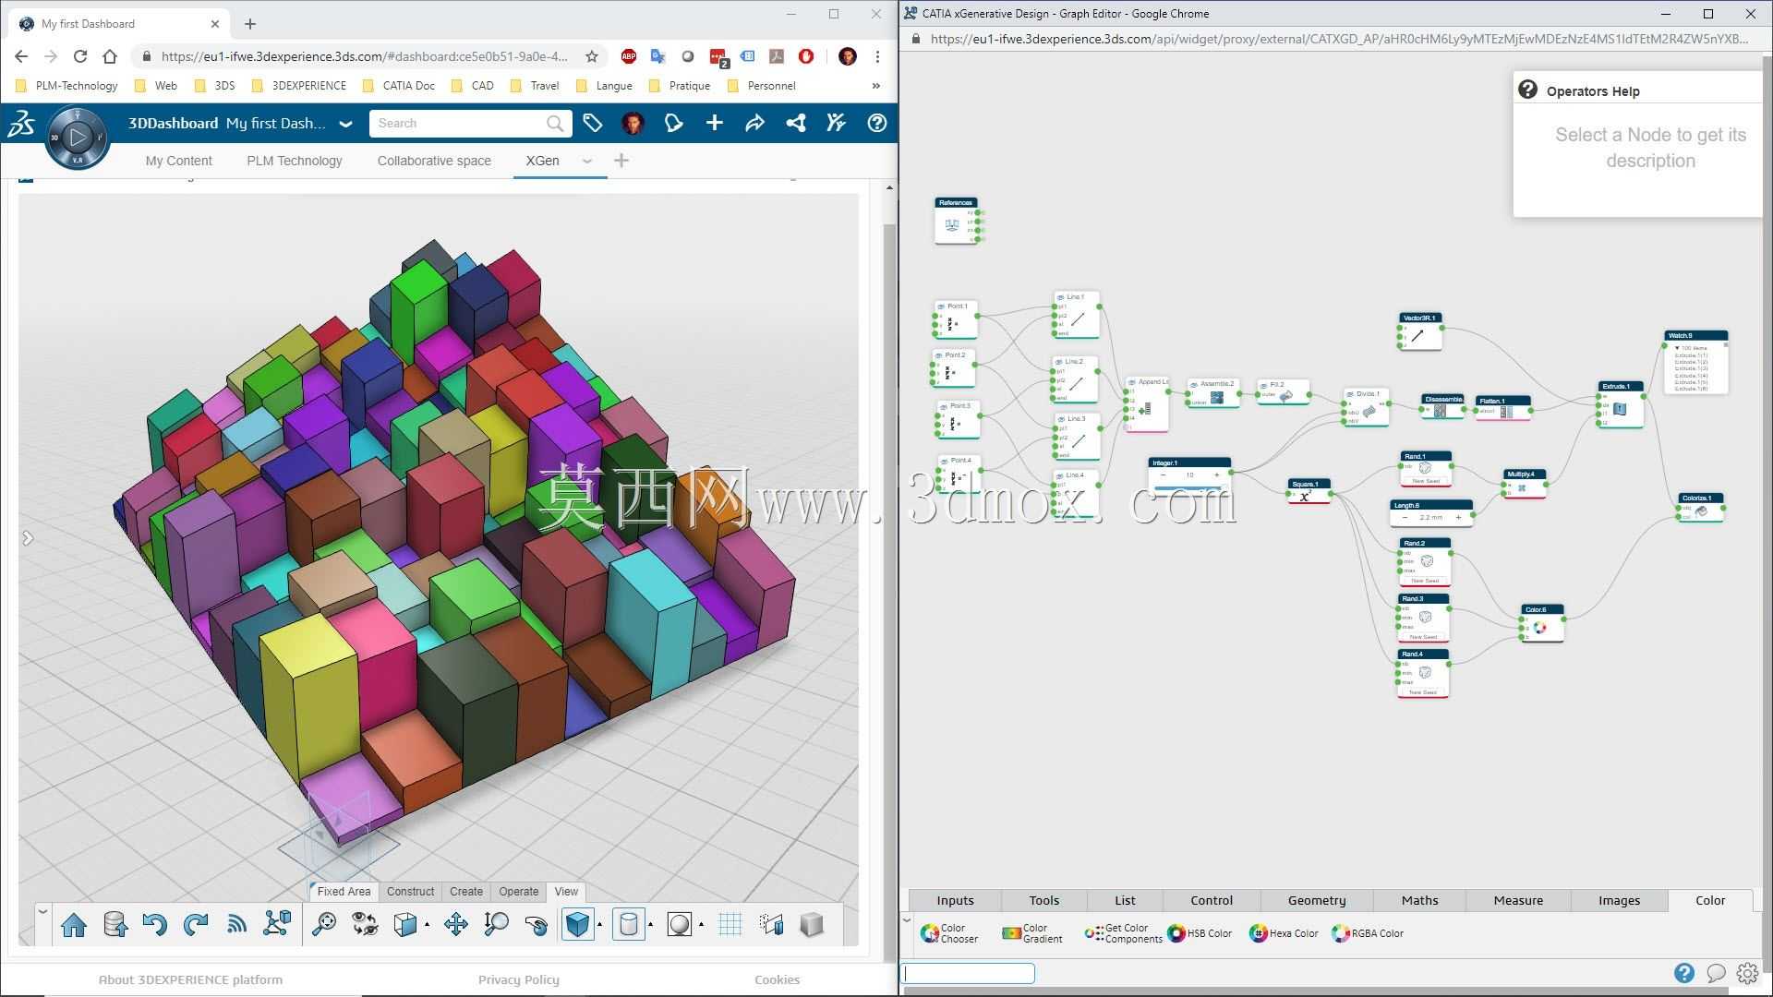The image size is (1773, 997).
Task: Select the Color Gradient operator
Action: (x=1032, y=933)
